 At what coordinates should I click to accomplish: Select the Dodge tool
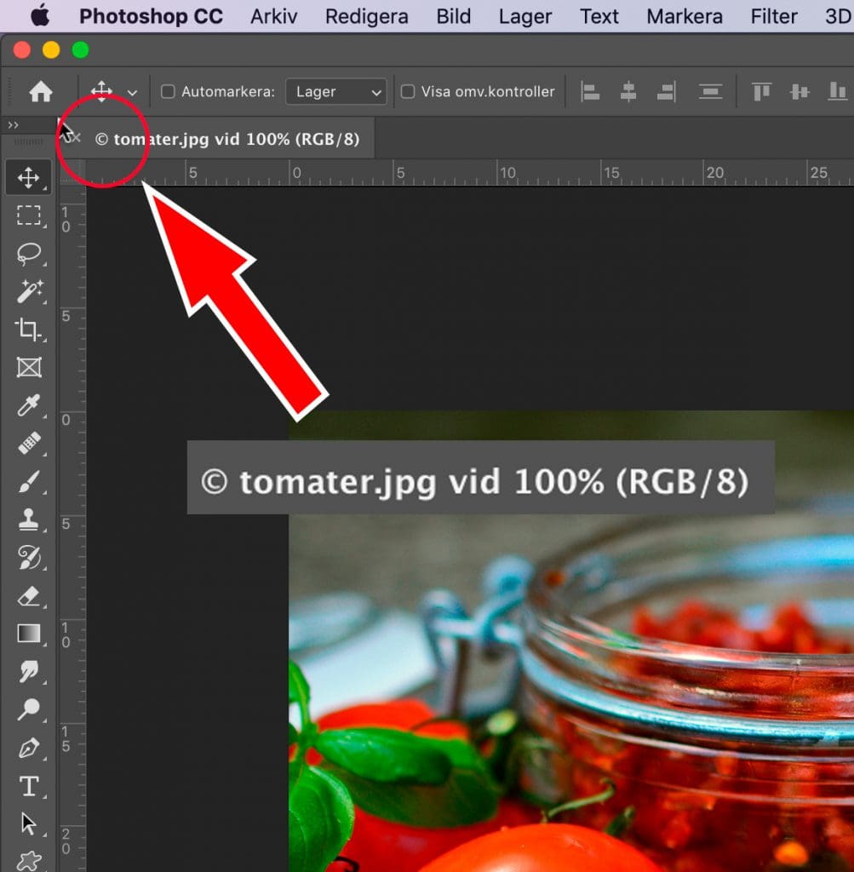28,709
